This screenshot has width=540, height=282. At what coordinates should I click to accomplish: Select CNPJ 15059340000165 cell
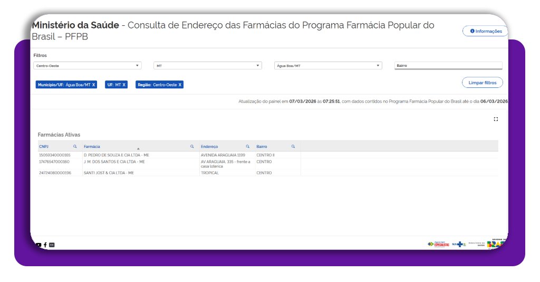click(55, 155)
